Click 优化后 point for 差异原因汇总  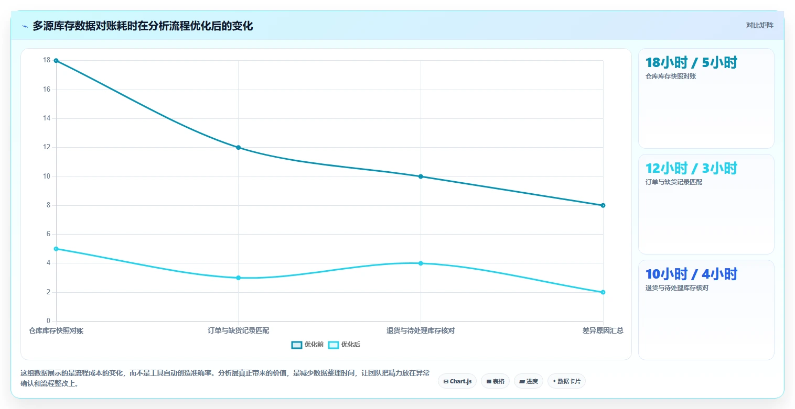click(x=603, y=292)
